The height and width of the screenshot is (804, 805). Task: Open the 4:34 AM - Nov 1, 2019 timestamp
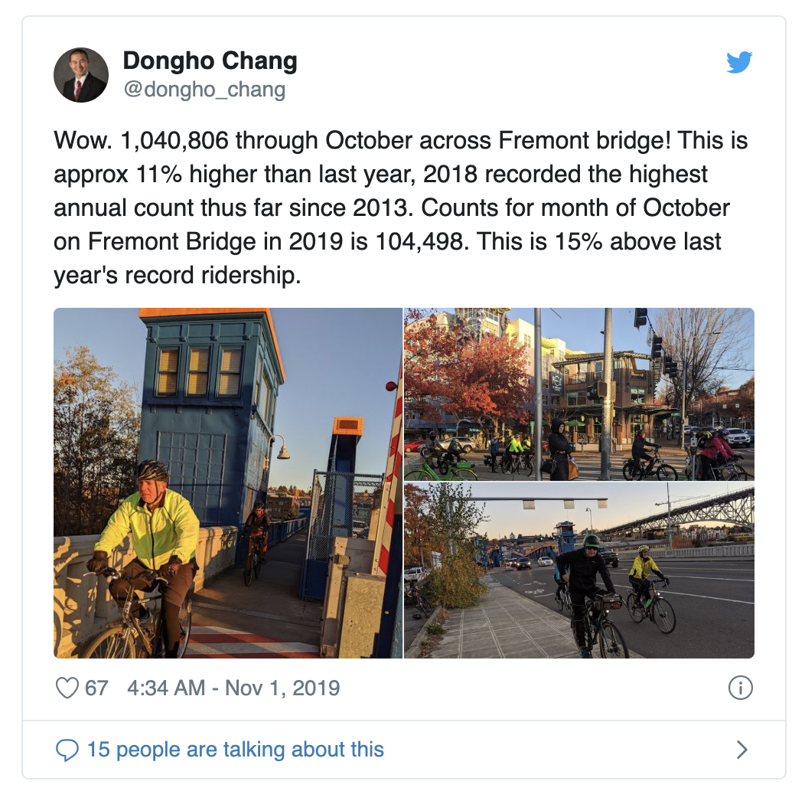[x=233, y=688]
